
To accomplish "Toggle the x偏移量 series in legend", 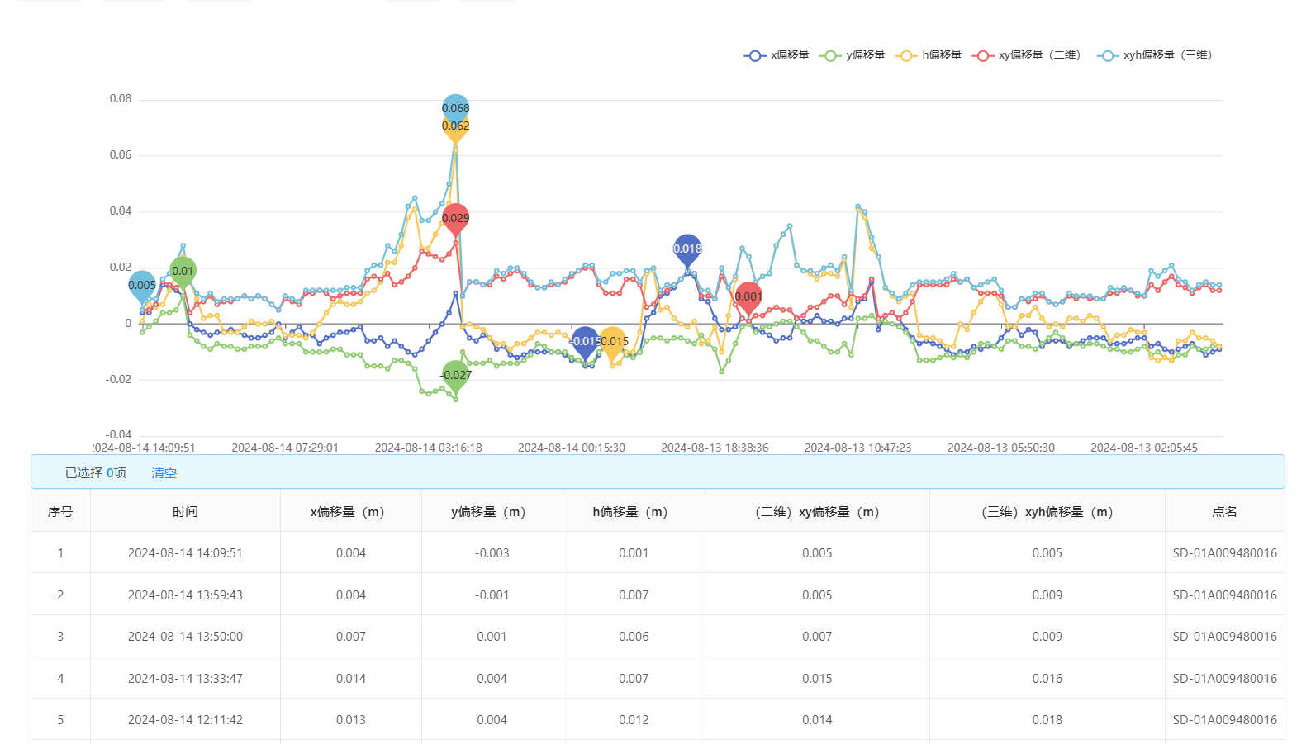I will click(777, 55).
